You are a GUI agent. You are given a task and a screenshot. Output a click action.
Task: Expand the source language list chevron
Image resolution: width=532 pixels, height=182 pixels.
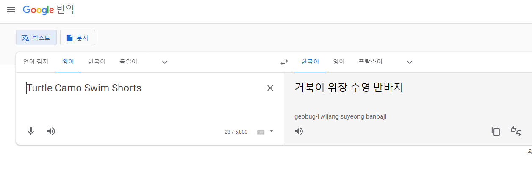pos(165,62)
